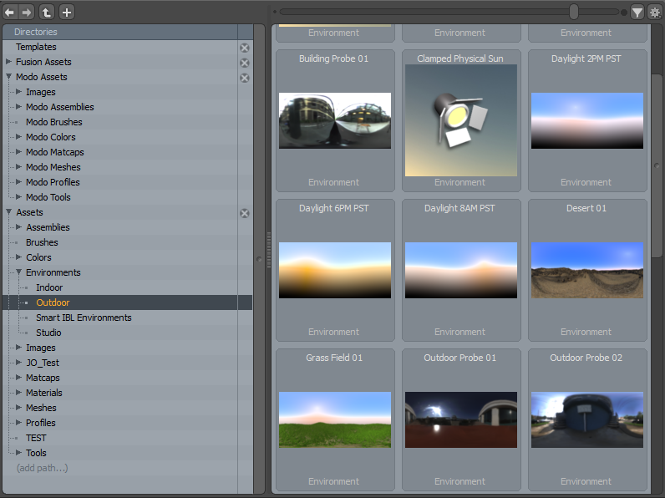Screen dimensions: 665x498
Task: Remove the Modo Assets path
Action: (x=245, y=78)
